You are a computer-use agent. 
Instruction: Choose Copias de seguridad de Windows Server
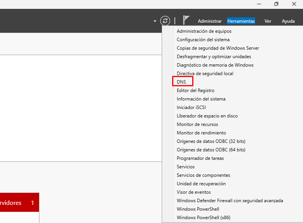[218, 48]
